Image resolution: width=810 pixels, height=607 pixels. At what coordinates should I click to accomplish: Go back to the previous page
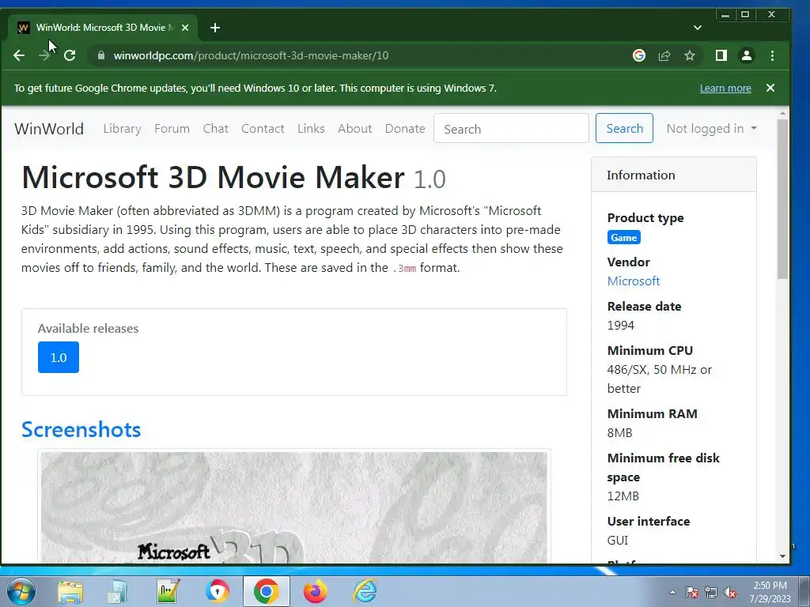click(19, 56)
